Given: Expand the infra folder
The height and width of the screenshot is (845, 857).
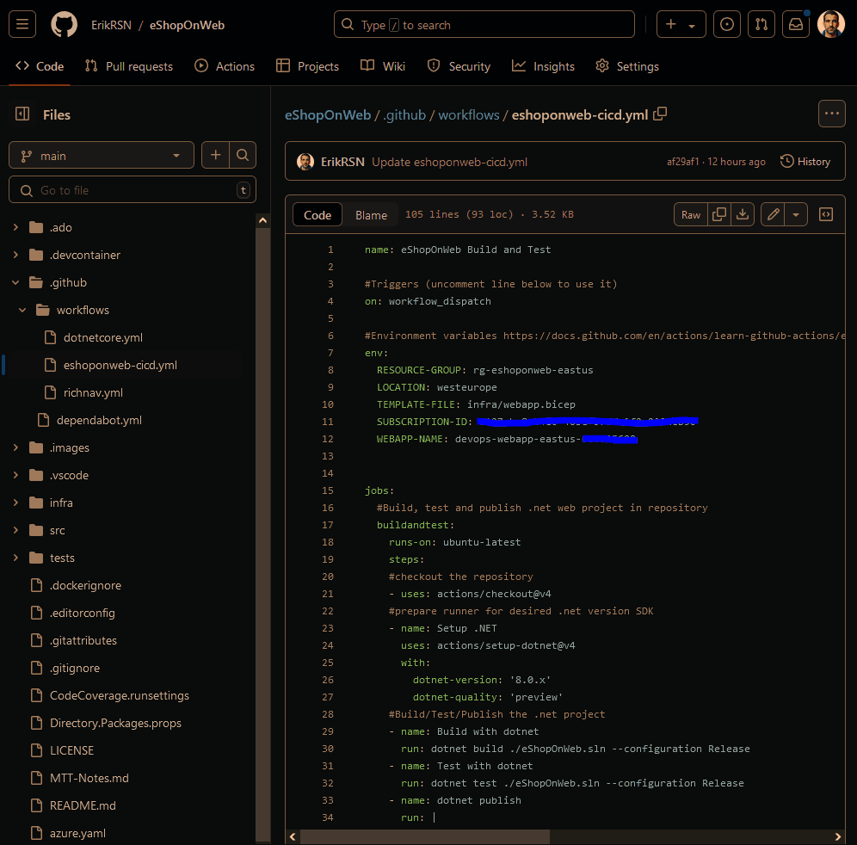Looking at the screenshot, I should tap(15, 503).
